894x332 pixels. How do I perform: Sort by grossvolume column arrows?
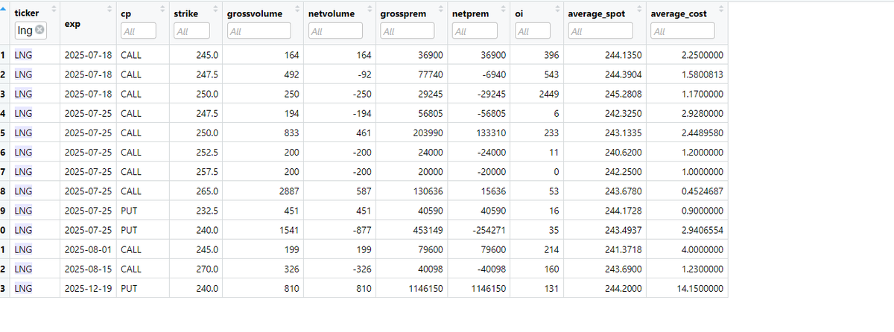[297, 8]
